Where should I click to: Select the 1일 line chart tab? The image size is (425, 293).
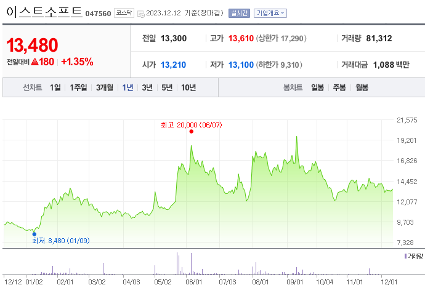55,87
